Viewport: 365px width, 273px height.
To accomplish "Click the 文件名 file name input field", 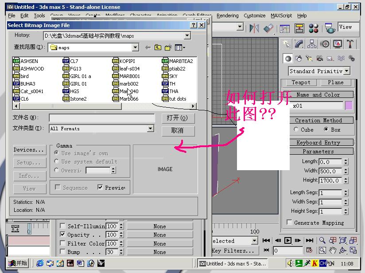I will tap(102, 118).
